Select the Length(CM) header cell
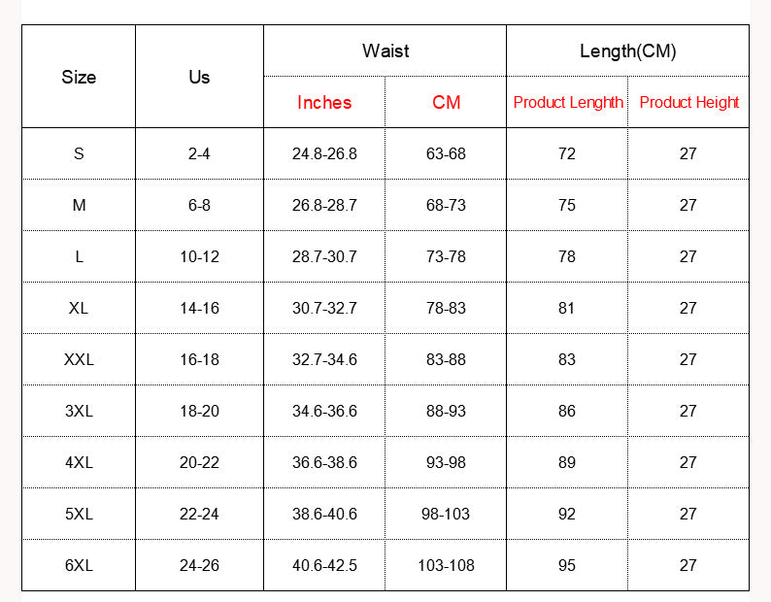 pyautogui.click(x=628, y=50)
